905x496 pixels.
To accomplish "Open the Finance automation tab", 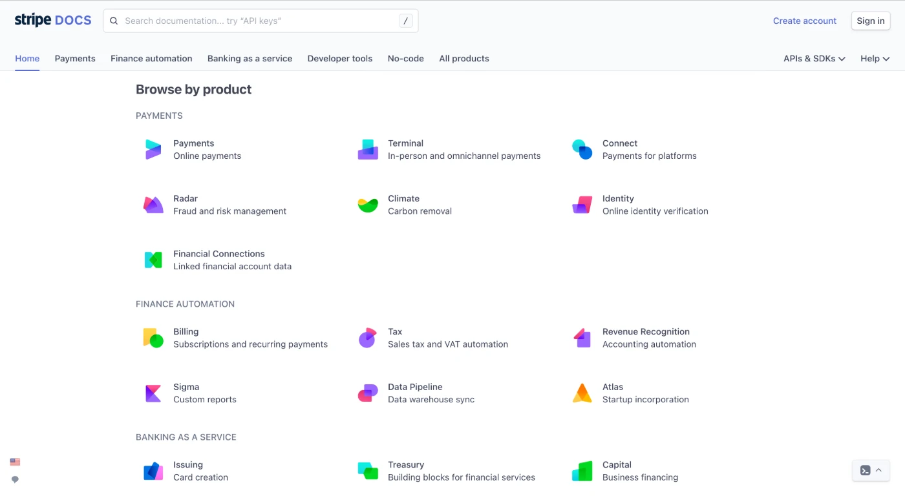I will (151, 58).
